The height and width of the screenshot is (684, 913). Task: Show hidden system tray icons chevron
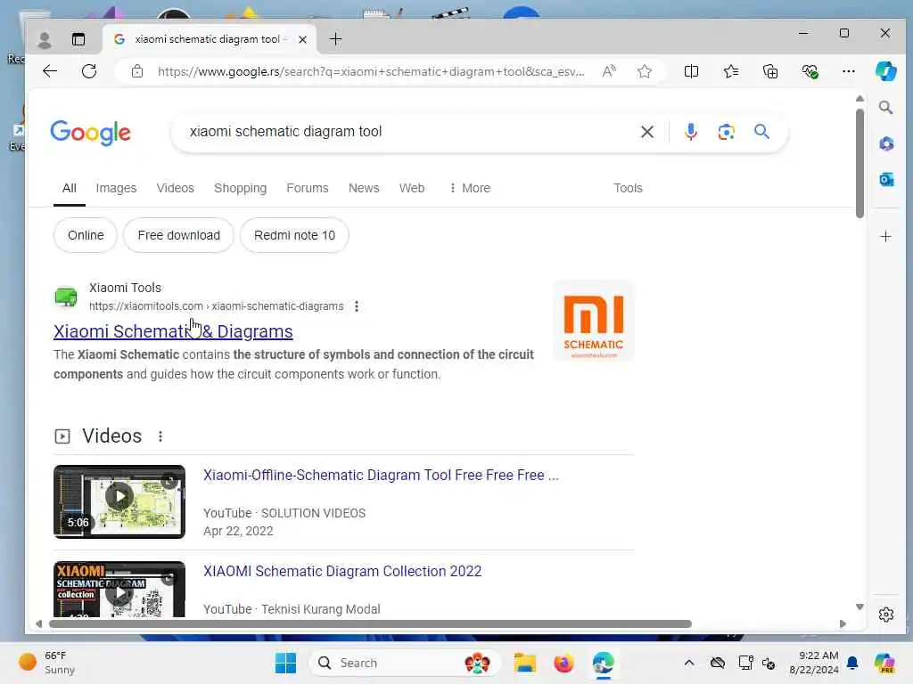coord(689,663)
